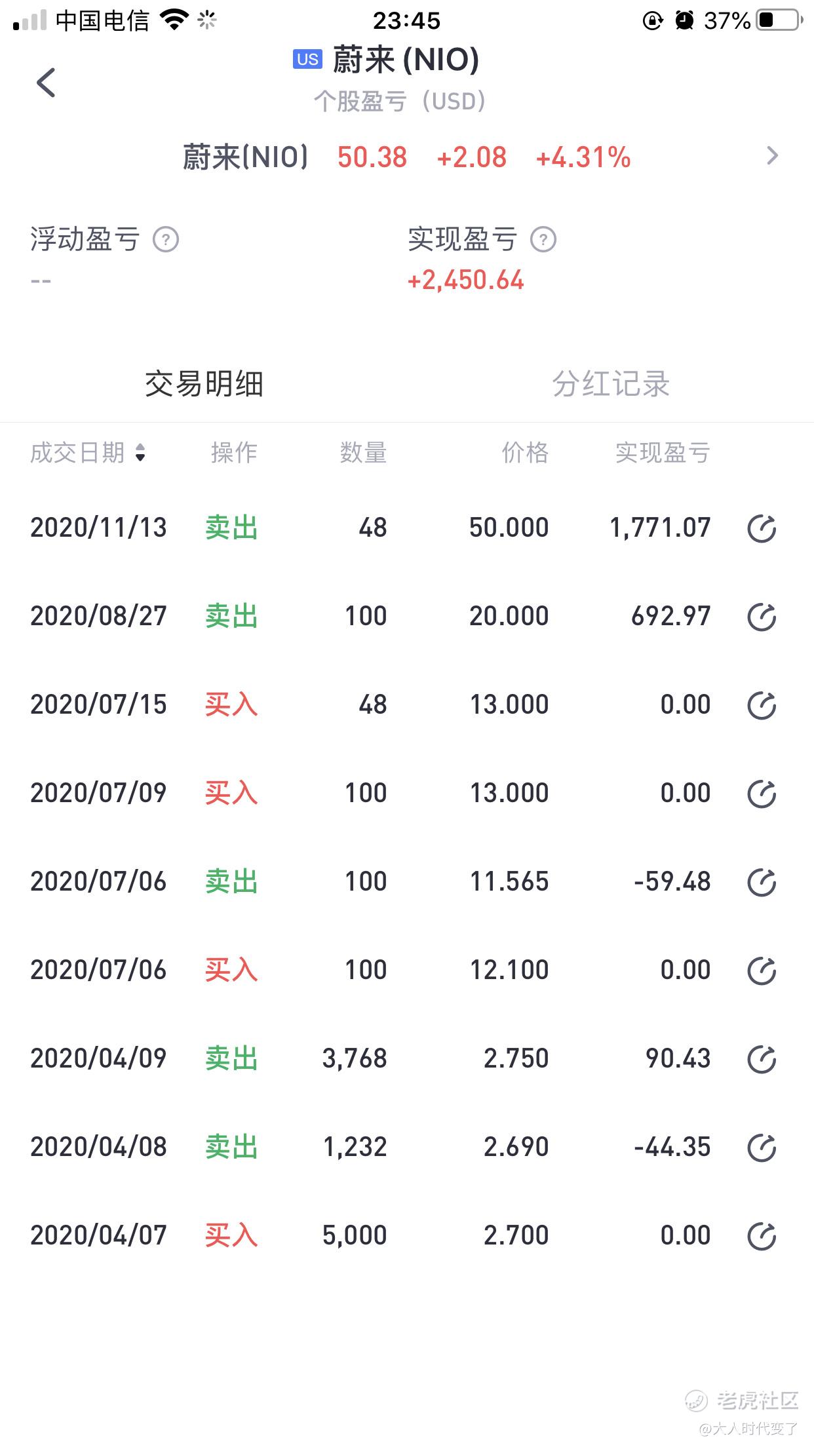Tap 买入 label in 2020/07/15 row
Viewport: 814px width, 1447px height.
pyautogui.click(x=231, y=704)
